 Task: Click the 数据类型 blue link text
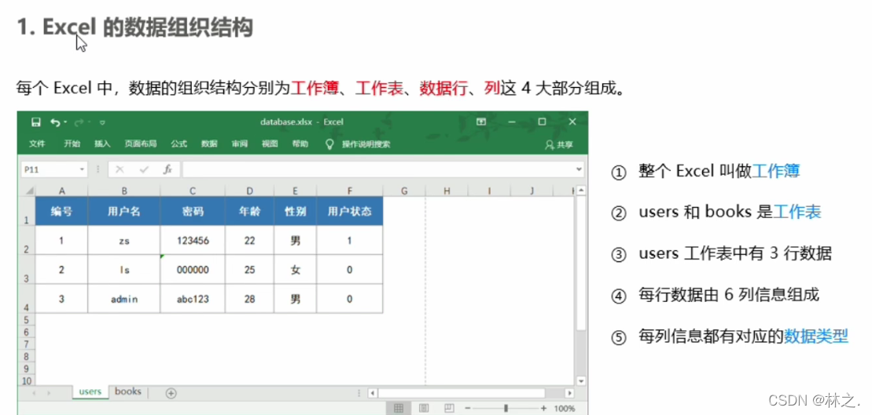coord(816,337)
